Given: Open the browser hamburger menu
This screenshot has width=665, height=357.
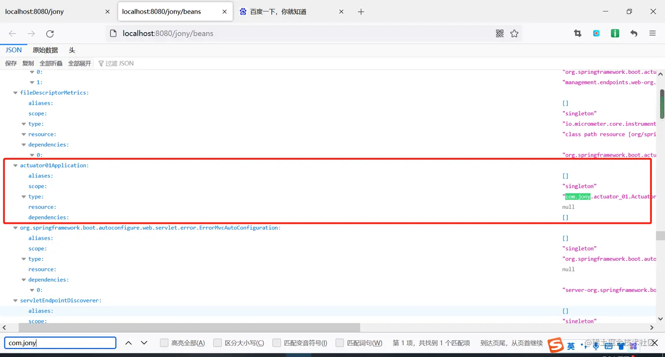Looking at the screenshot, I should point(653,33).
